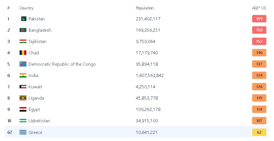Open the Pakistan country link

click(37, 19)
